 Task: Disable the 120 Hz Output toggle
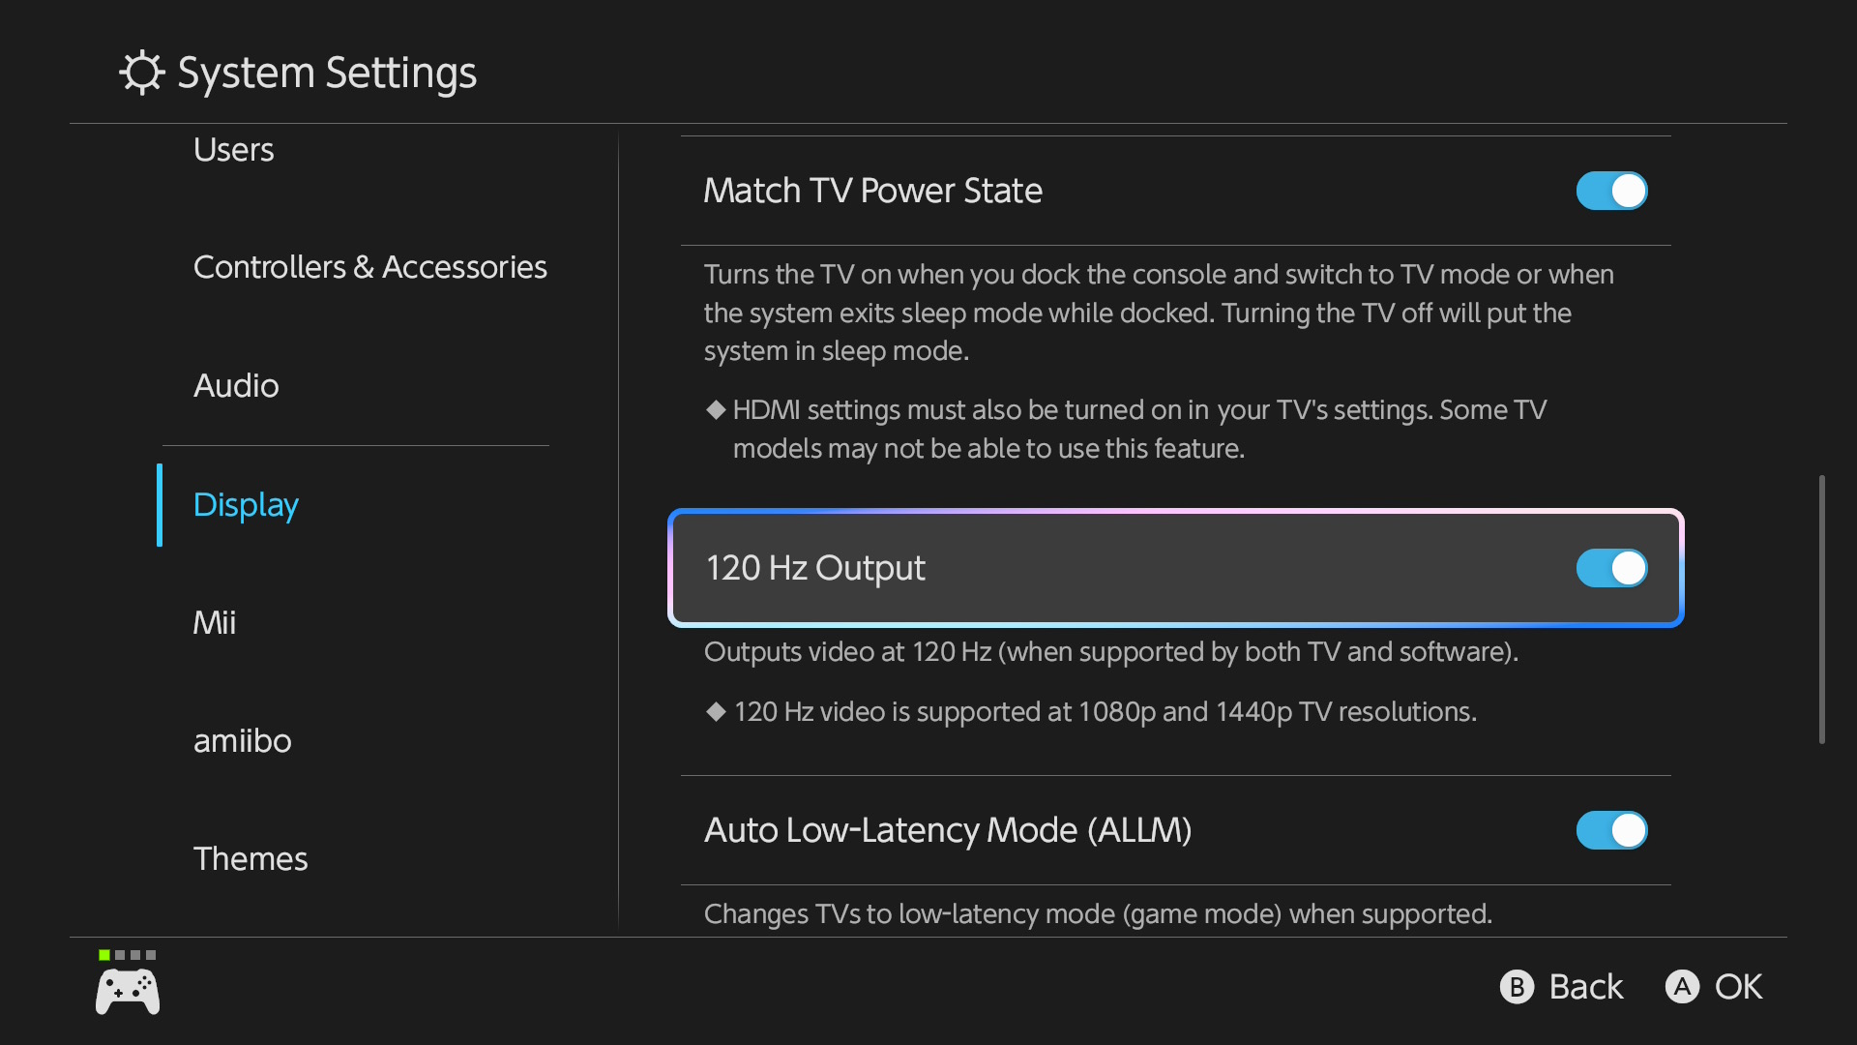click(x=1611, y=568)
